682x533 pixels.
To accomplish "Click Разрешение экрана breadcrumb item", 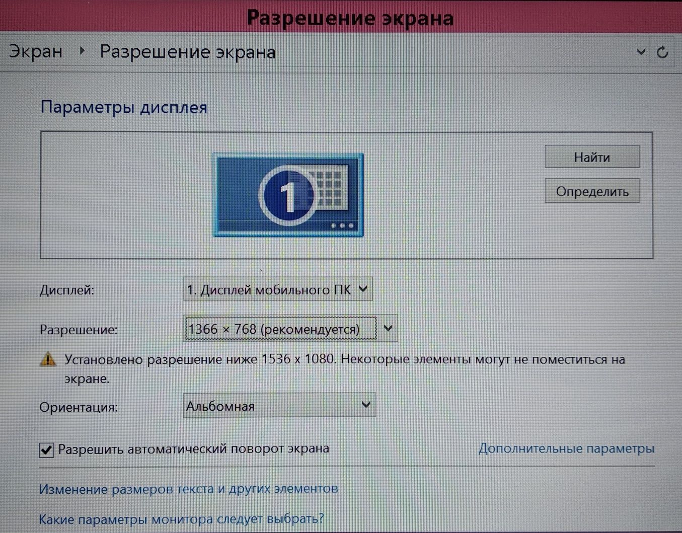I will coord(187,52).
